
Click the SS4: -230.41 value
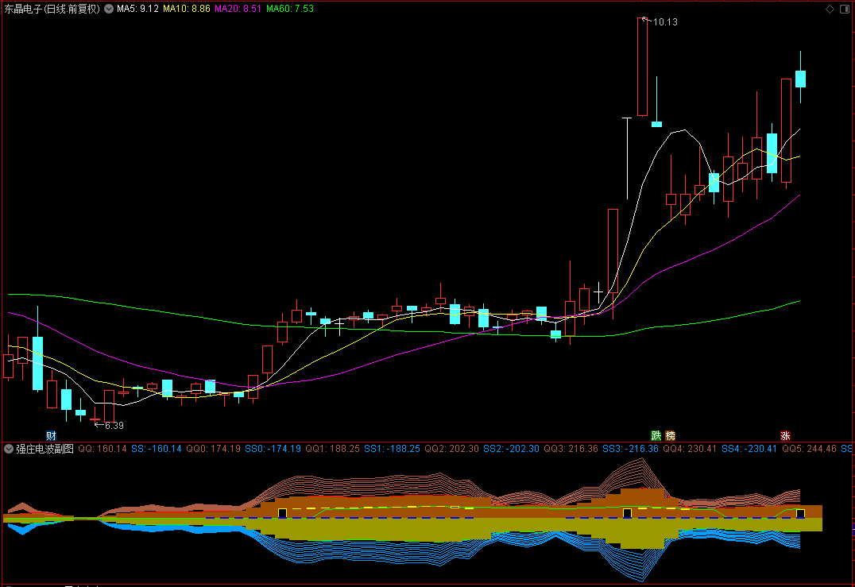coord(749,449)
